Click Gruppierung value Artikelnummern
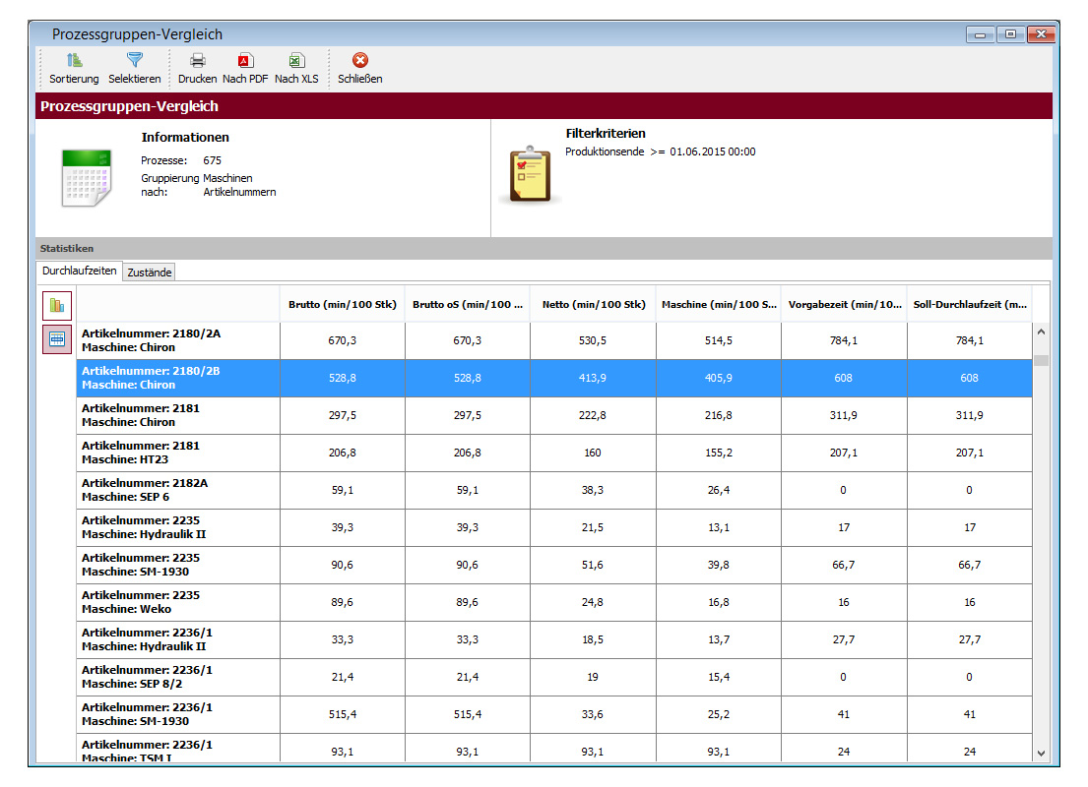 [x=239, y=192]
